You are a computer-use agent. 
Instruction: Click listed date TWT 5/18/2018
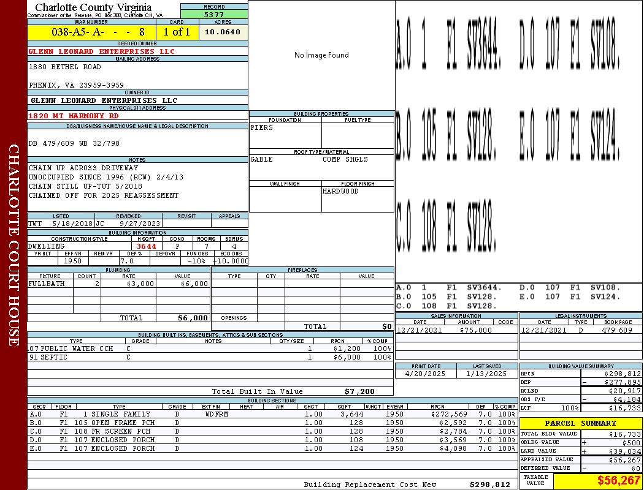coord(60,224)
